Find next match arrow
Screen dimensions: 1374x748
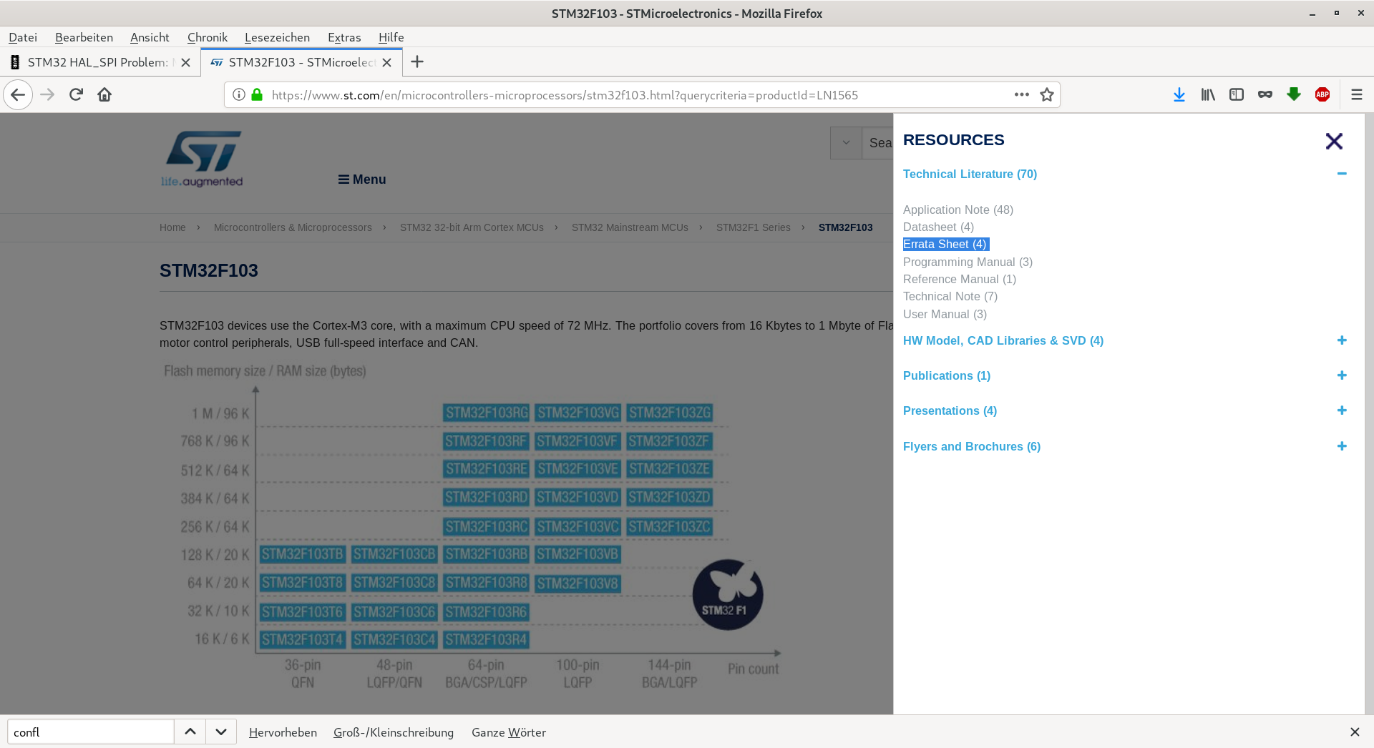pos(221,732)
